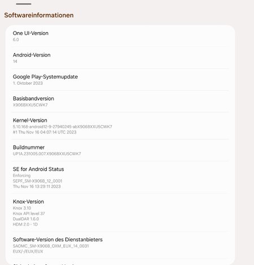The image size is (254, 265).
Task: Tap the X906BXXU5CWK7 baseband value
Action: pos(30,105)
